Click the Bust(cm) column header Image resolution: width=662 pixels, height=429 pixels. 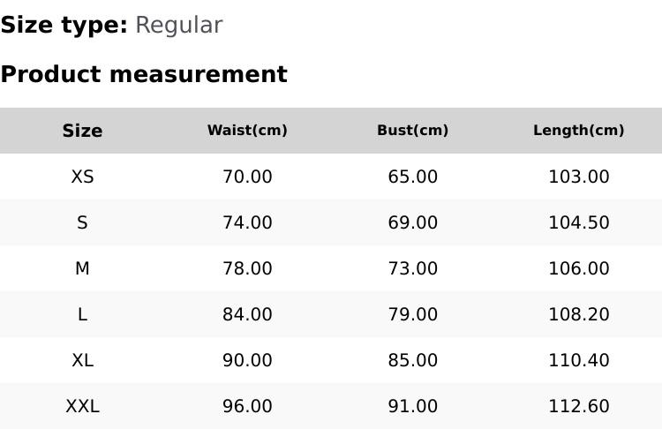412,131
